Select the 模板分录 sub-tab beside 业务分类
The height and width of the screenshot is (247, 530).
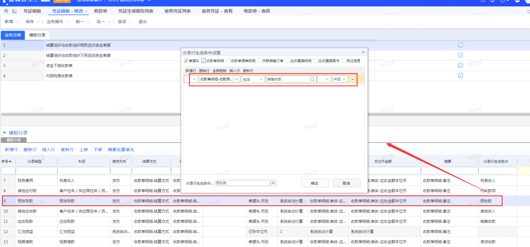(x=37, y=35)
